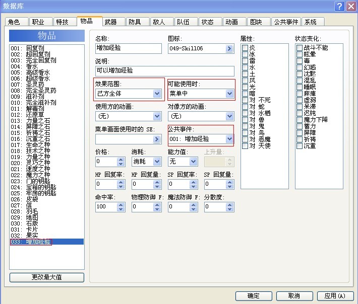Open the 特技 tab
358x304 pixels.
coord(65,22)
